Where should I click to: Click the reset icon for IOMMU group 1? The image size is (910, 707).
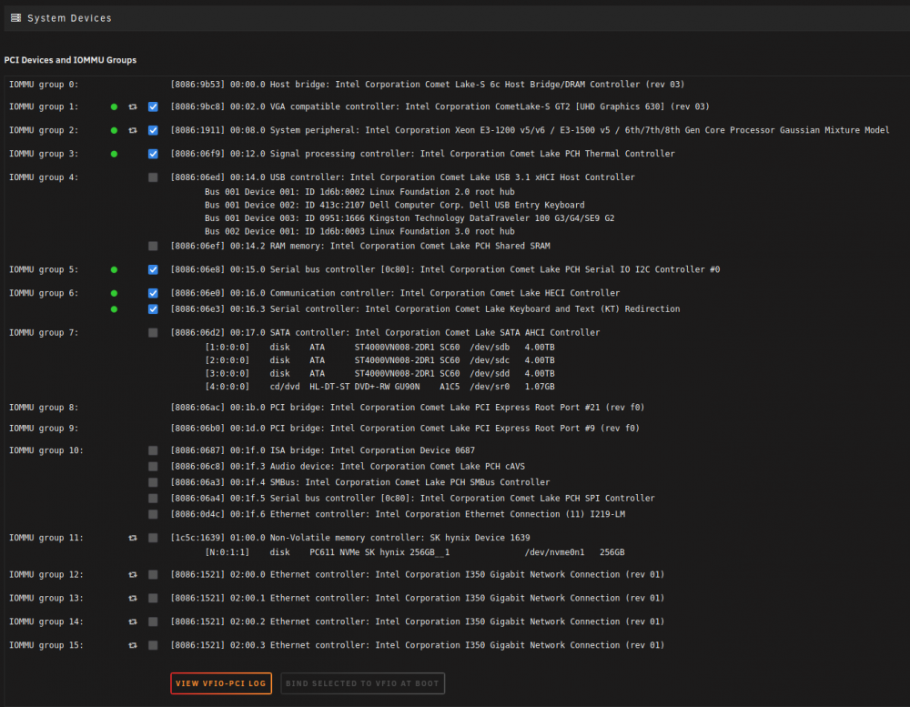(x=133, y=106)
